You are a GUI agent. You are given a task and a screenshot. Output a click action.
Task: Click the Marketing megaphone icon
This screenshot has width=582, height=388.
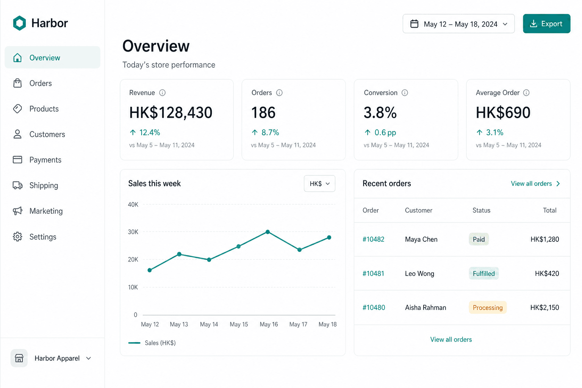18,211
